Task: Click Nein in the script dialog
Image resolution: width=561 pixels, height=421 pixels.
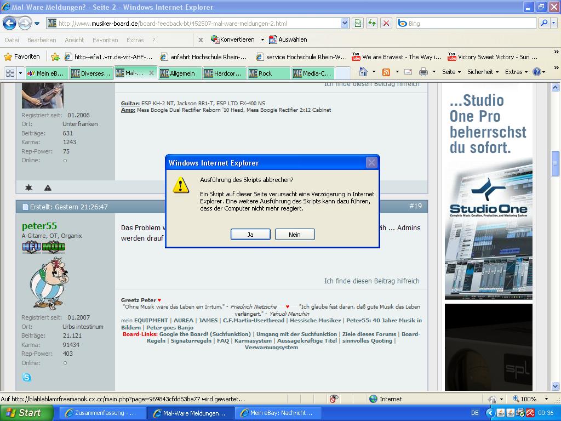Action: (x=294, y=235)
